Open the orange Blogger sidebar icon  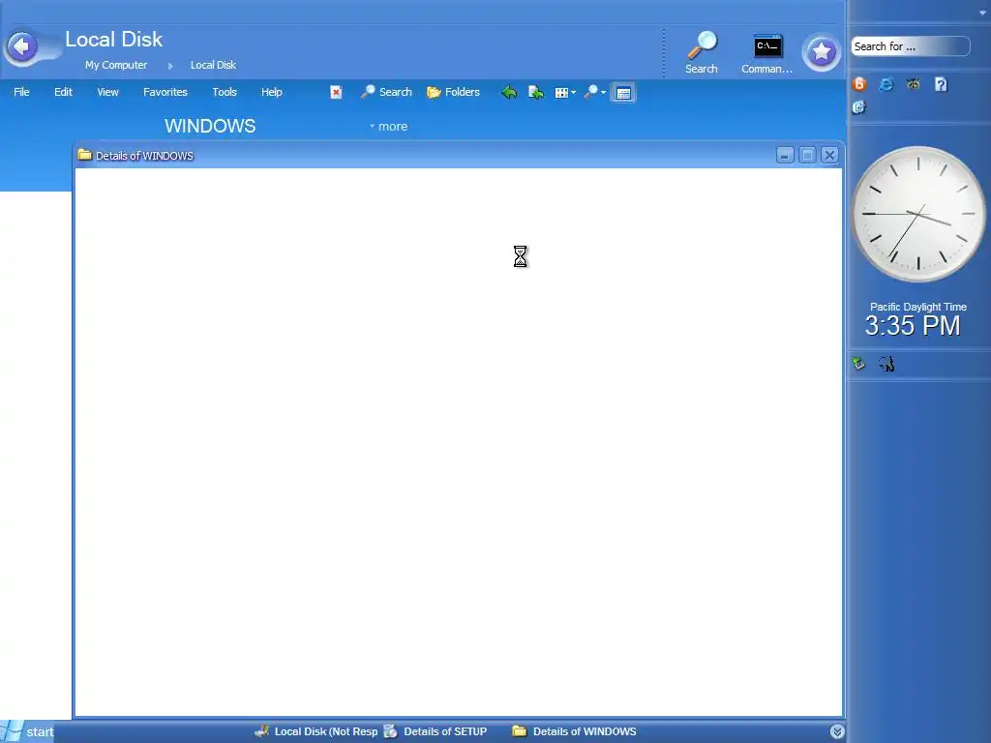[x=859, y=84]
